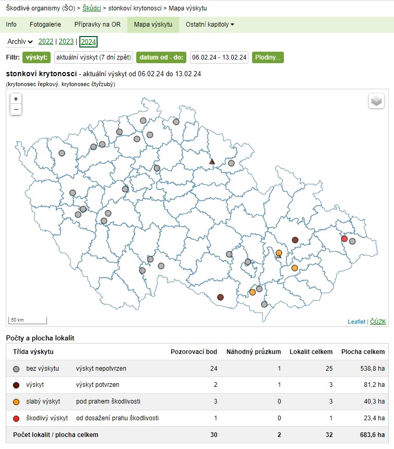The height and width of the screenshot is (449, 394).
Task: Expand the Ostatní kapitoly menu
Action: (x=210, y=25)
